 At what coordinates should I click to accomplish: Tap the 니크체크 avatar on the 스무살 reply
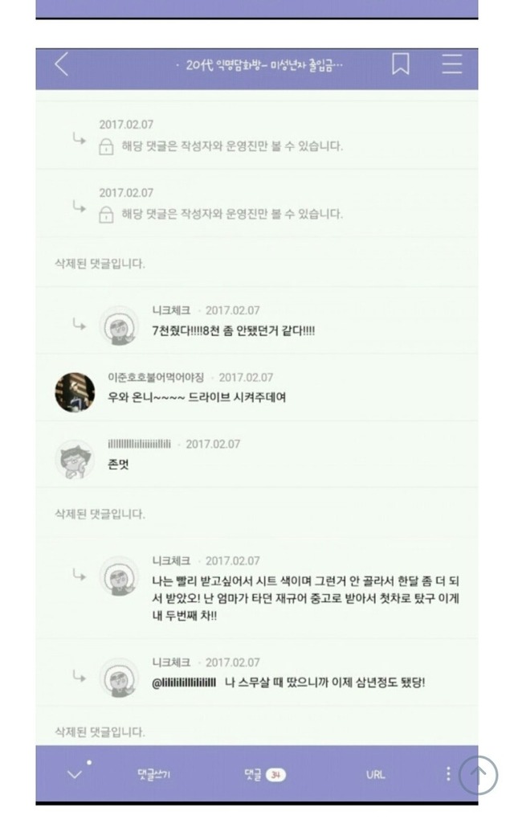pos(120,679)
